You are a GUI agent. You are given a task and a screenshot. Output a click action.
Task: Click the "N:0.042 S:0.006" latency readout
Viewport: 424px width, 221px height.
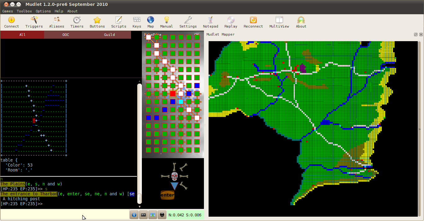click(x=185, y=215)
